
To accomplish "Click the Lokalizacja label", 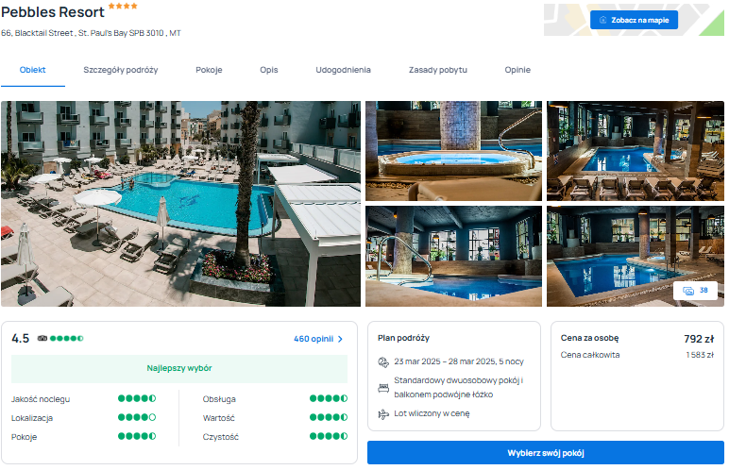I will click(x=32, y=418).
